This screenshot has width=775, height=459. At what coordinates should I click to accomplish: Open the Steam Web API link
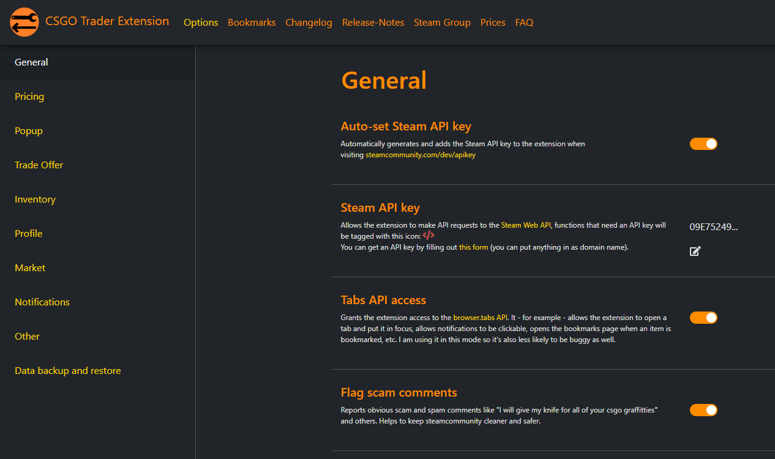coord(526,225)
